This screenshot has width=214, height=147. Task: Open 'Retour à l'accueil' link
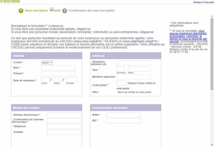(204, 2)
